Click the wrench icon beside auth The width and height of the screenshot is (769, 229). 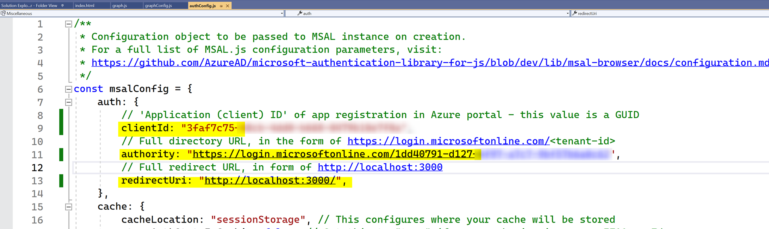[300, 13]
